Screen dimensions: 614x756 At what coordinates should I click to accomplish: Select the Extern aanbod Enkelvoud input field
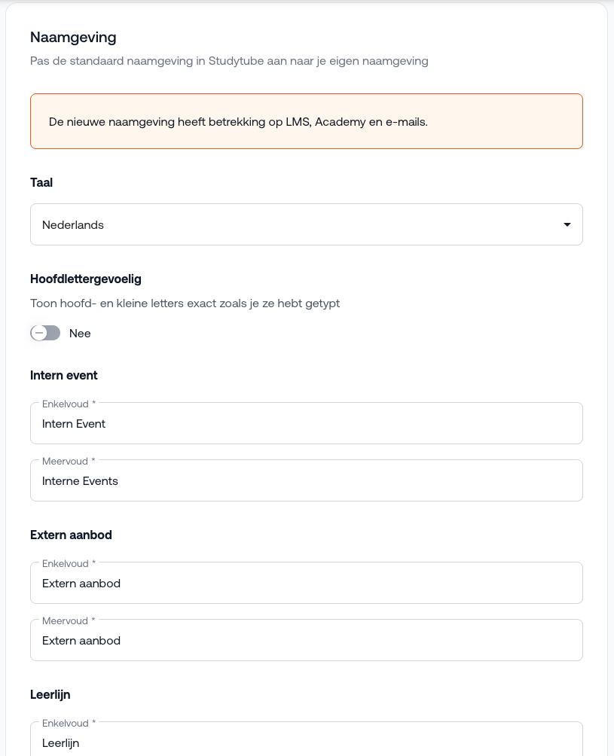306,584
